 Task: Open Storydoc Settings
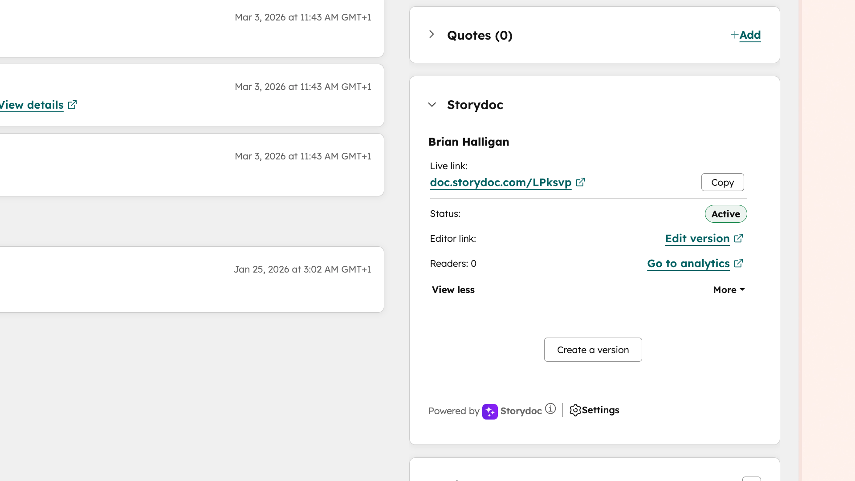click(x=594, y=410)
